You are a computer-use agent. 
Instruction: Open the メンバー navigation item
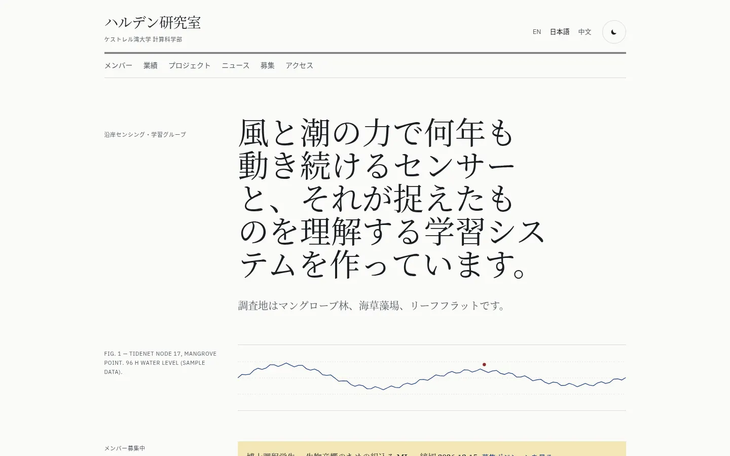(118, 65)
